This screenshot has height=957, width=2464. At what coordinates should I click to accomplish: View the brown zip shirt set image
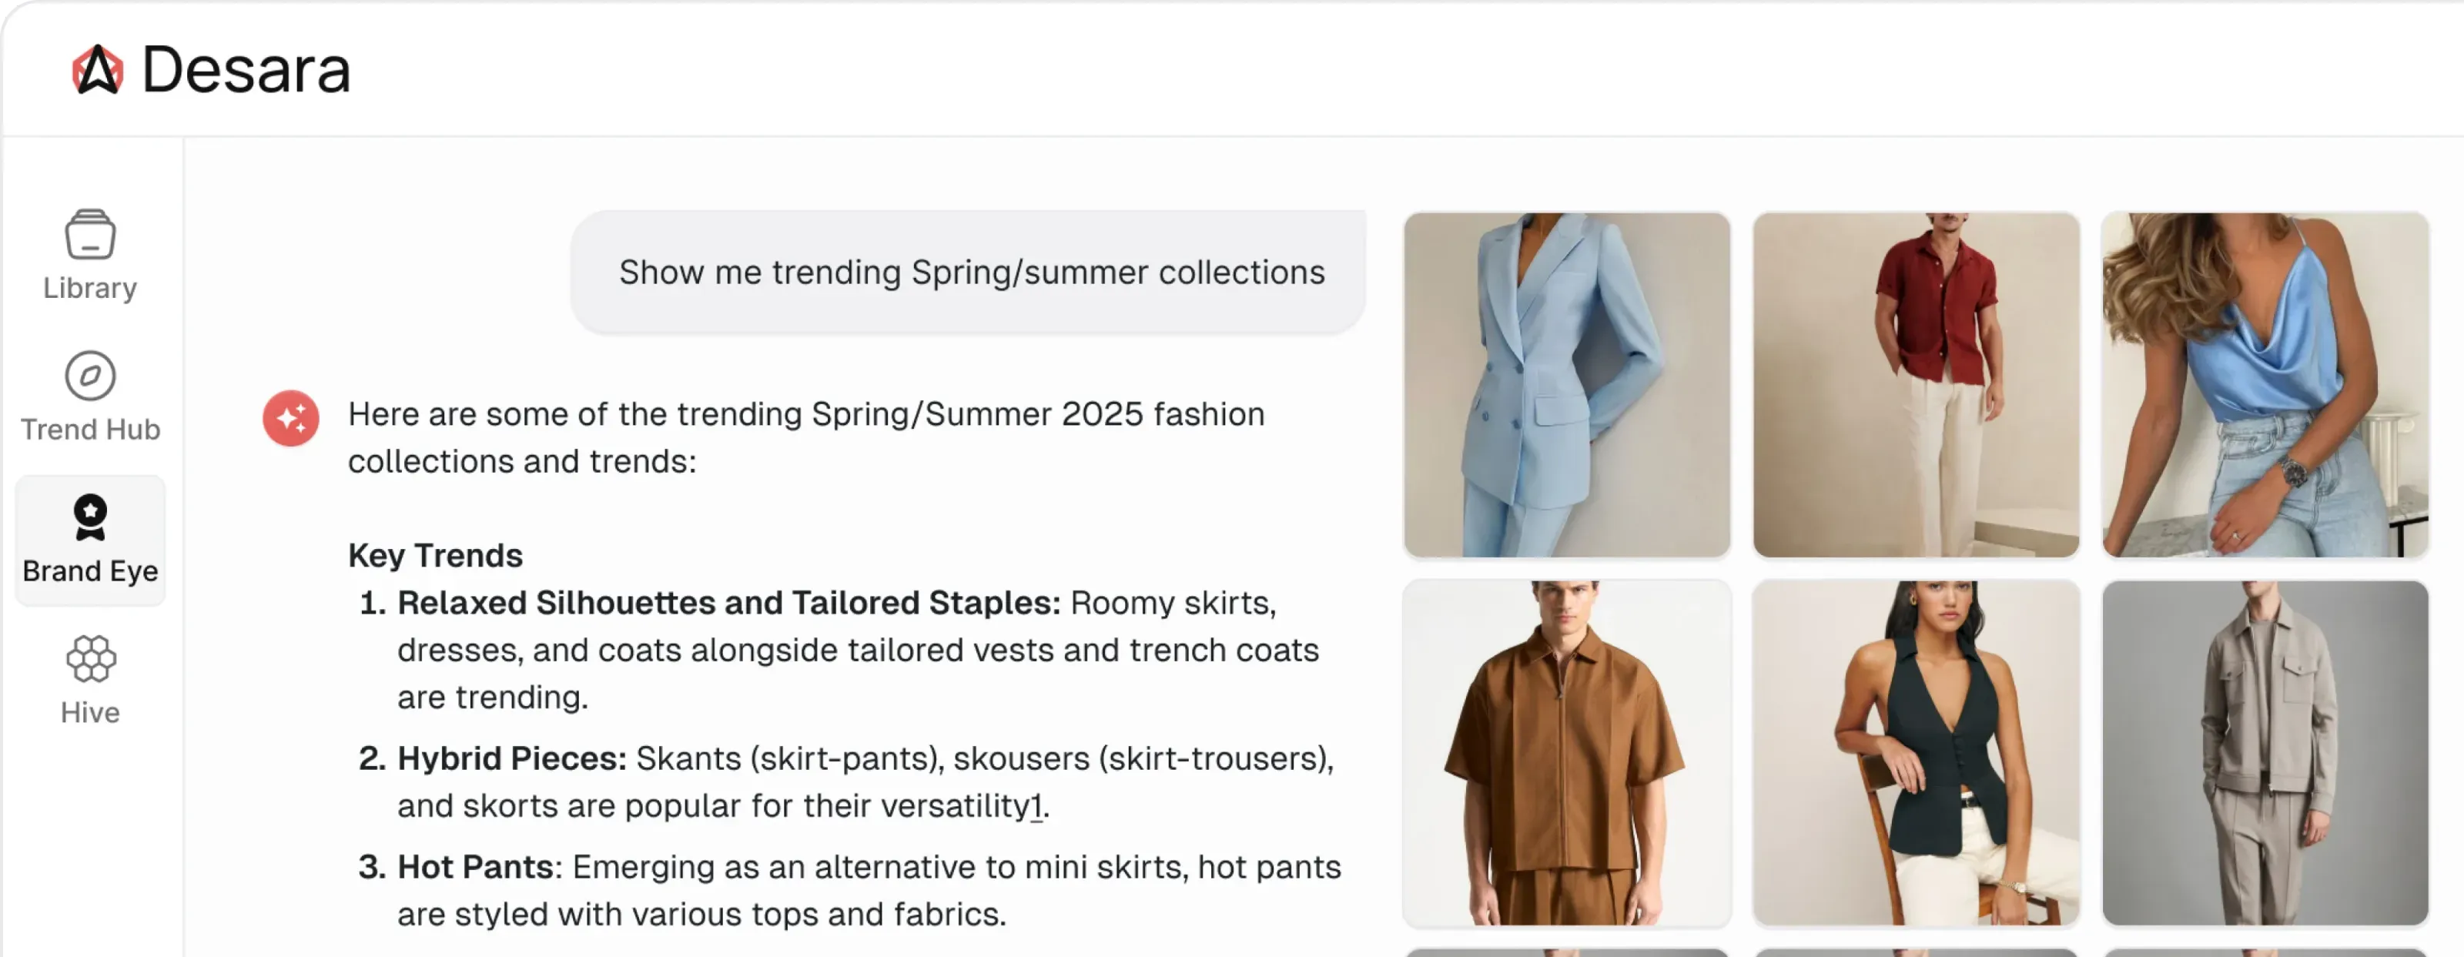tap(1567, 752)
